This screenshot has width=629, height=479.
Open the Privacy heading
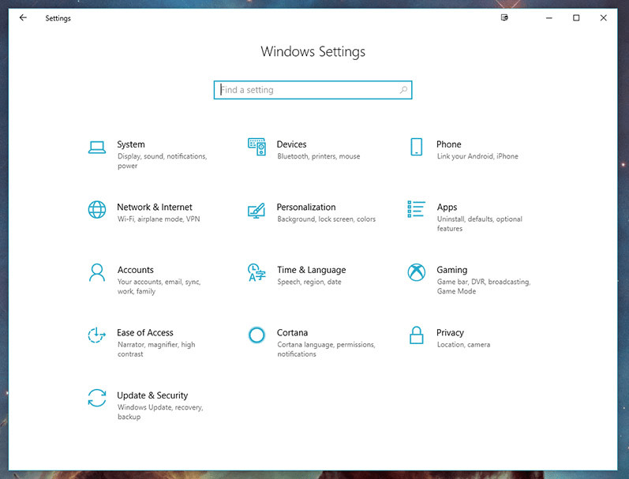click(450, 333)
